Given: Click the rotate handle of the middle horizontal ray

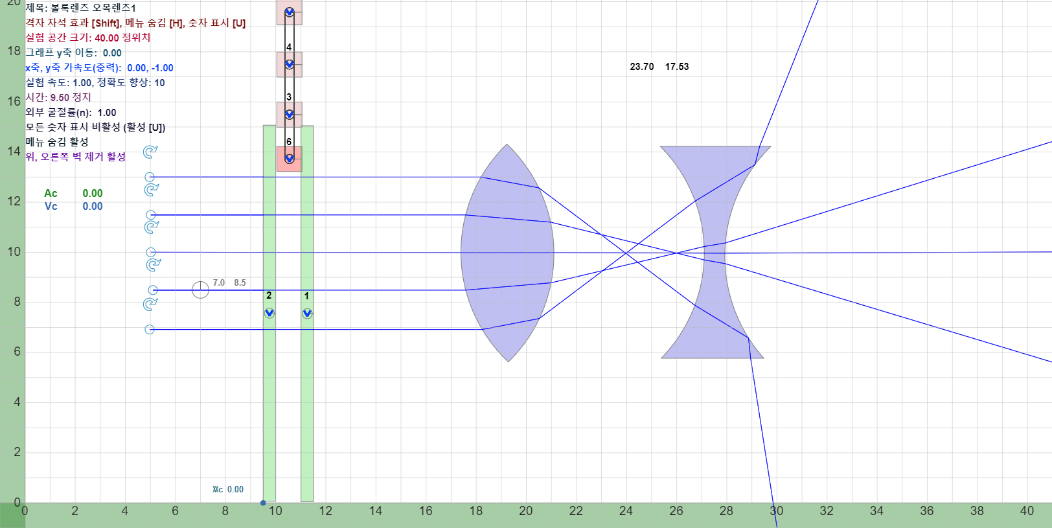Looking at the screenshot, I should (152, 227).
